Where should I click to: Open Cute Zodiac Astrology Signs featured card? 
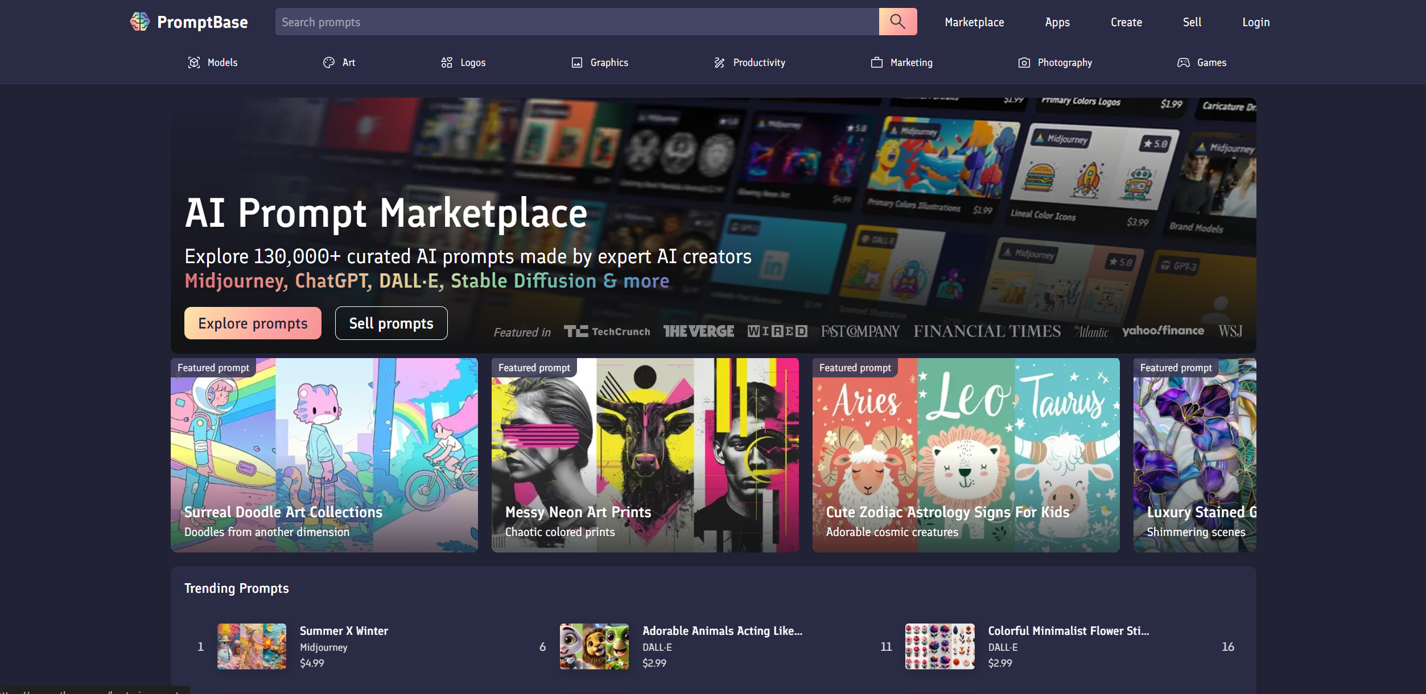point(966,455)
